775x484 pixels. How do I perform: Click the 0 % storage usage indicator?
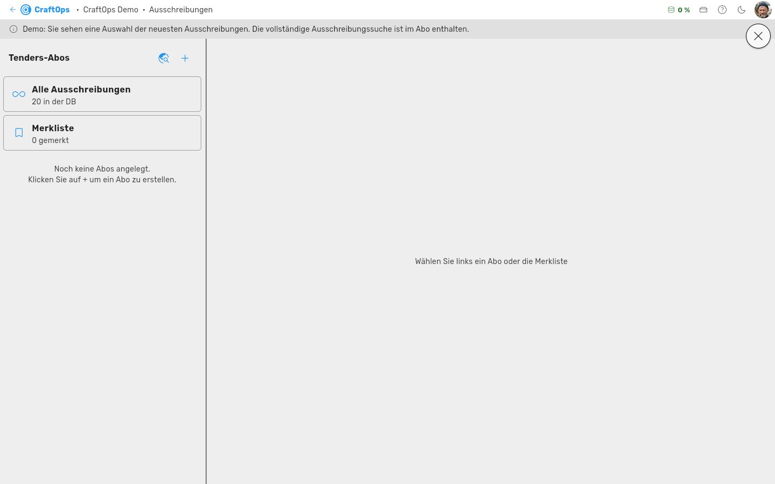tap(679, 10)
